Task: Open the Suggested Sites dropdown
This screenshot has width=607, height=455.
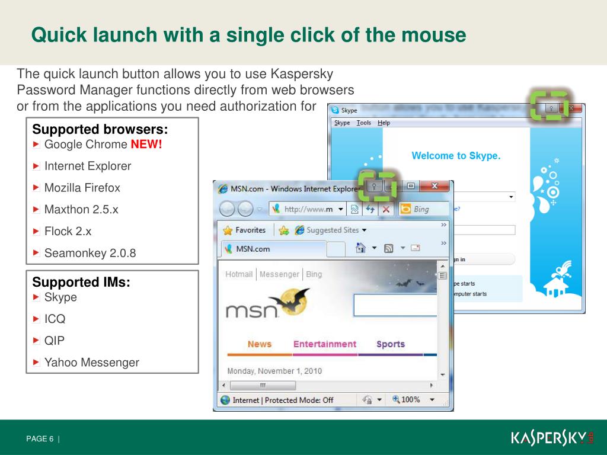Action: pos(331,230)
